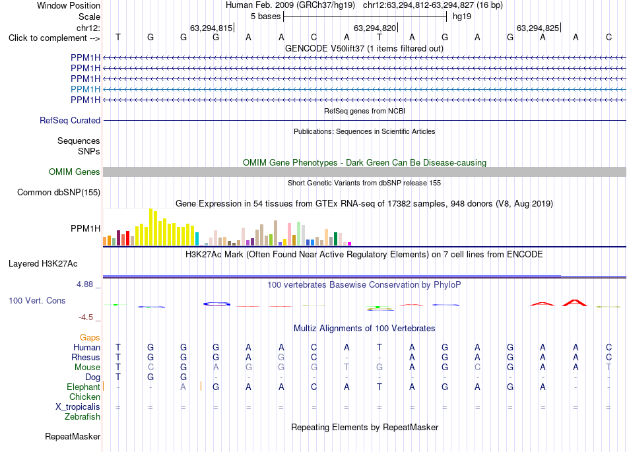This screenshot has width=627, height=452.
Task: Click PPM1H label beside the GTEx bar chart
Action: [x=85, y=228]
